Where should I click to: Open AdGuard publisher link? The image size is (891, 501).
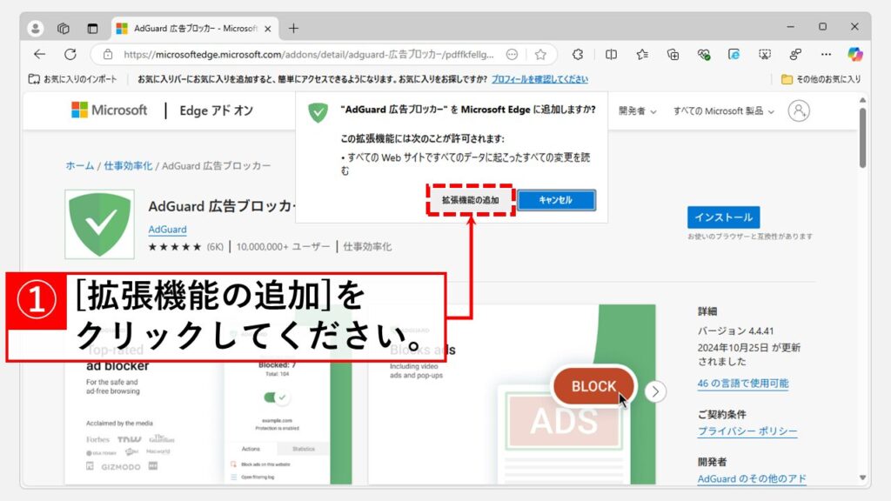tap(167, 229)
